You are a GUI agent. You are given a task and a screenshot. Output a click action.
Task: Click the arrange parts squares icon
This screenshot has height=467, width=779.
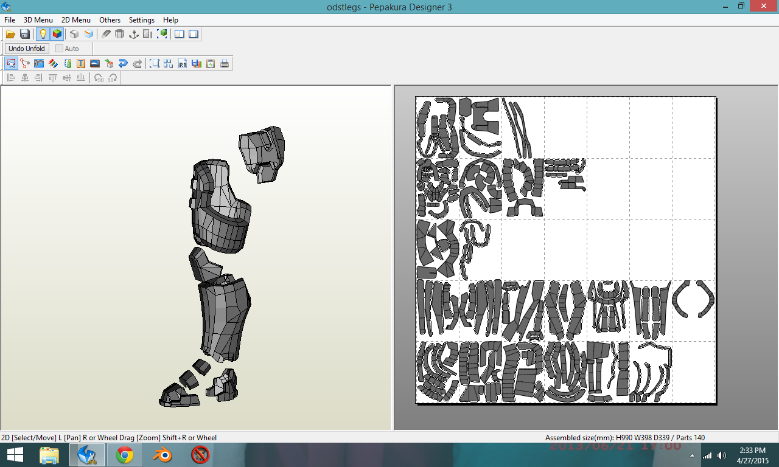point(169,63)
